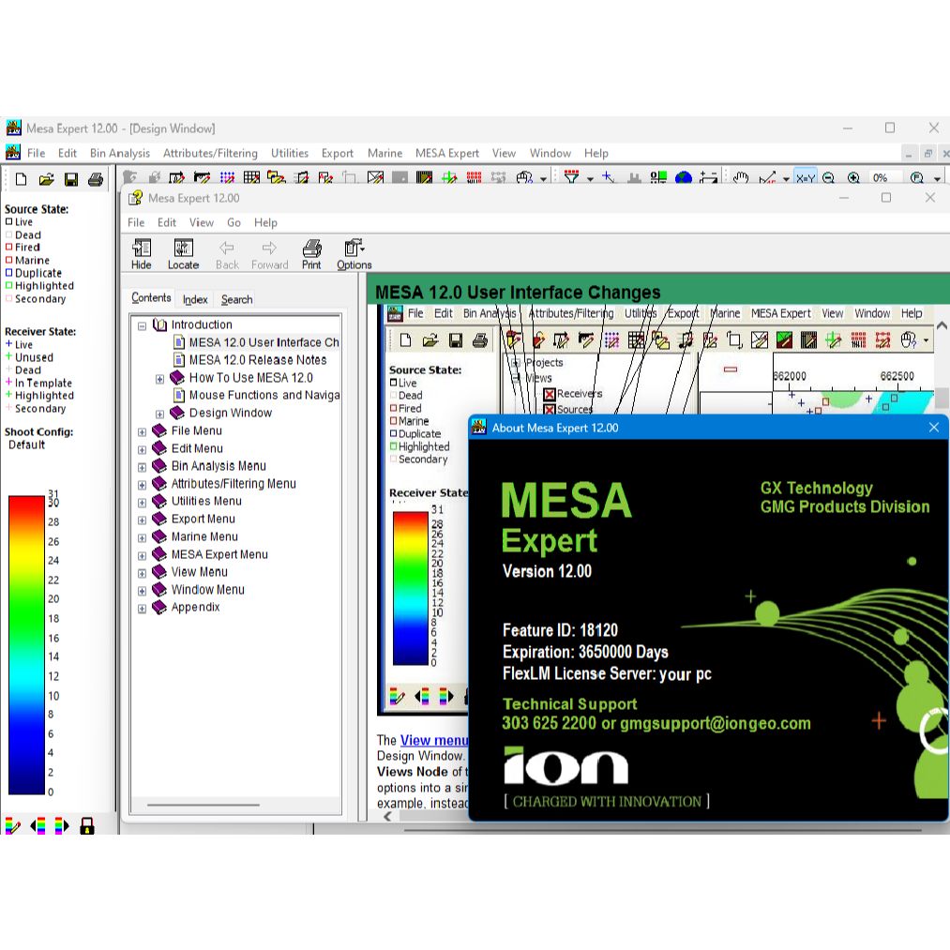Toggle the Fired source state box

pyautogui.click(x=9, y=248)
